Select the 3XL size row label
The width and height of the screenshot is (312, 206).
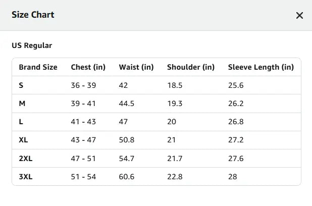coord(26,177)
